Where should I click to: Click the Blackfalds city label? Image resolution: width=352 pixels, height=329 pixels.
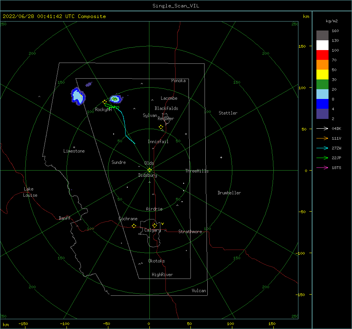[x=166, y=108]
